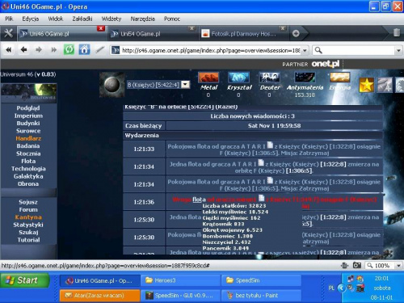Open the Handlarz sidebar link
Viewport: 404px width, 303px height.
tap(28, 138)
